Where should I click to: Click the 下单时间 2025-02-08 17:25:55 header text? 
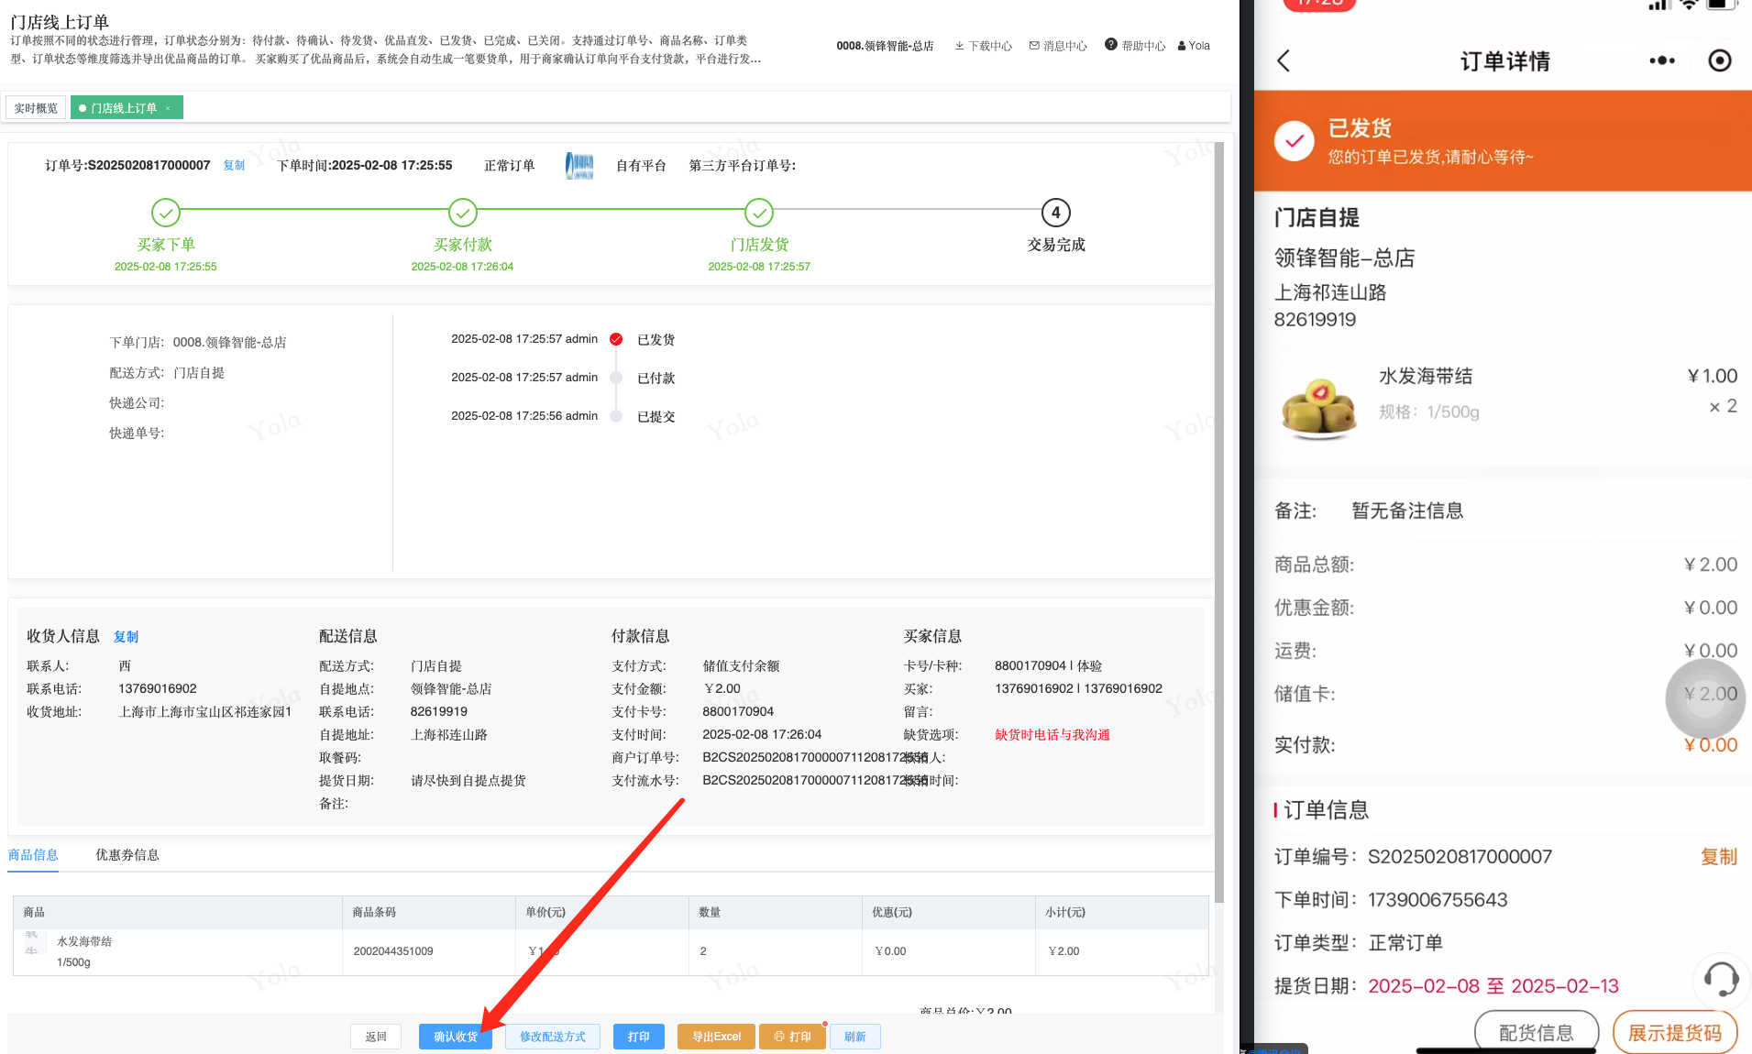pos(365,166)
